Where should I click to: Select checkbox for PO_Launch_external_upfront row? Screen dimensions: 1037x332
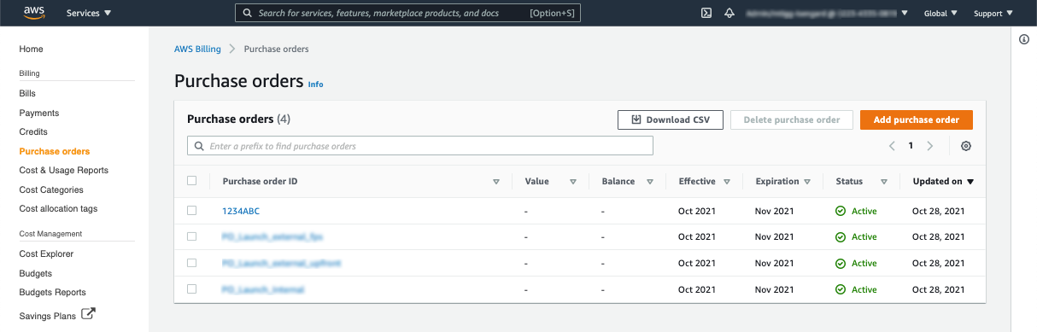click(192, 264)
